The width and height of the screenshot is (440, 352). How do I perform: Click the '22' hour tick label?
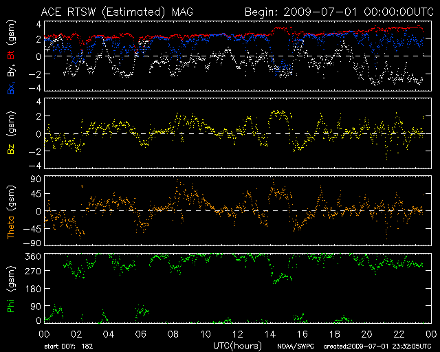(399, 334)
